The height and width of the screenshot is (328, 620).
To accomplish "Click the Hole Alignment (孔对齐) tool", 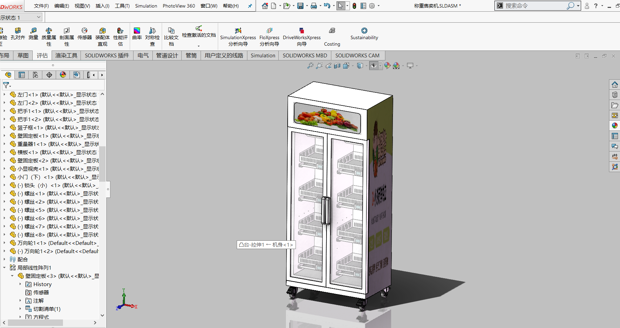I will point(18,34).
